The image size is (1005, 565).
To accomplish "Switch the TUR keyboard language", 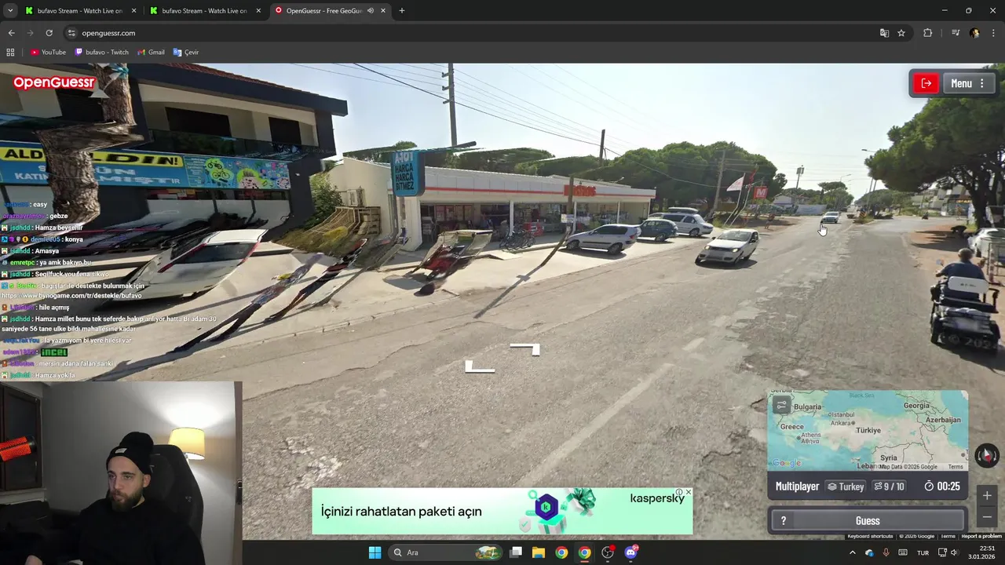I will [923, 552].
